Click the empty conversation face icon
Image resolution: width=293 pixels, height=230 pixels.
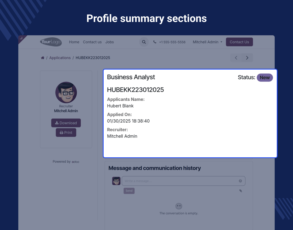(x=179, y=206)
